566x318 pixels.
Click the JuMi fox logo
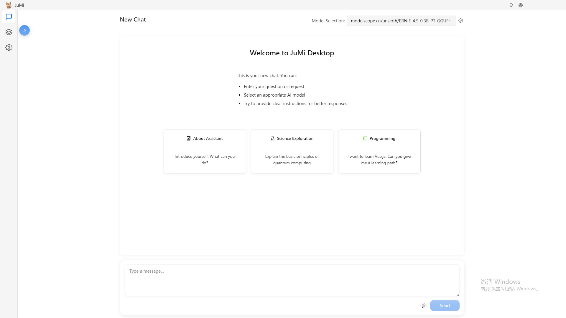[x=9, y=5]
